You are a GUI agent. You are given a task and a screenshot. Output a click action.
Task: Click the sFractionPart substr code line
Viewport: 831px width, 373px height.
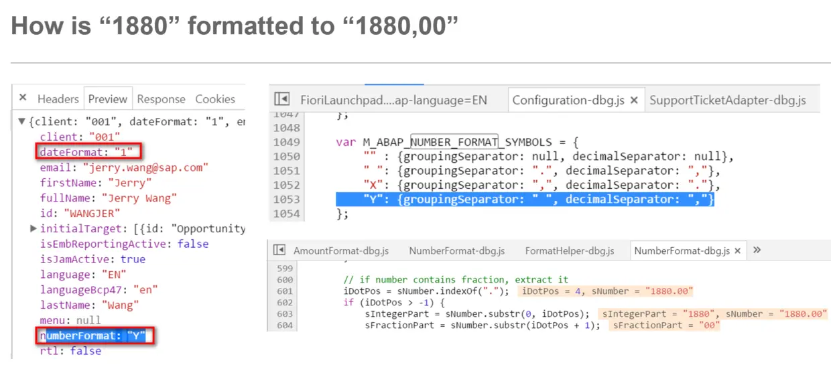pos(483,325)
